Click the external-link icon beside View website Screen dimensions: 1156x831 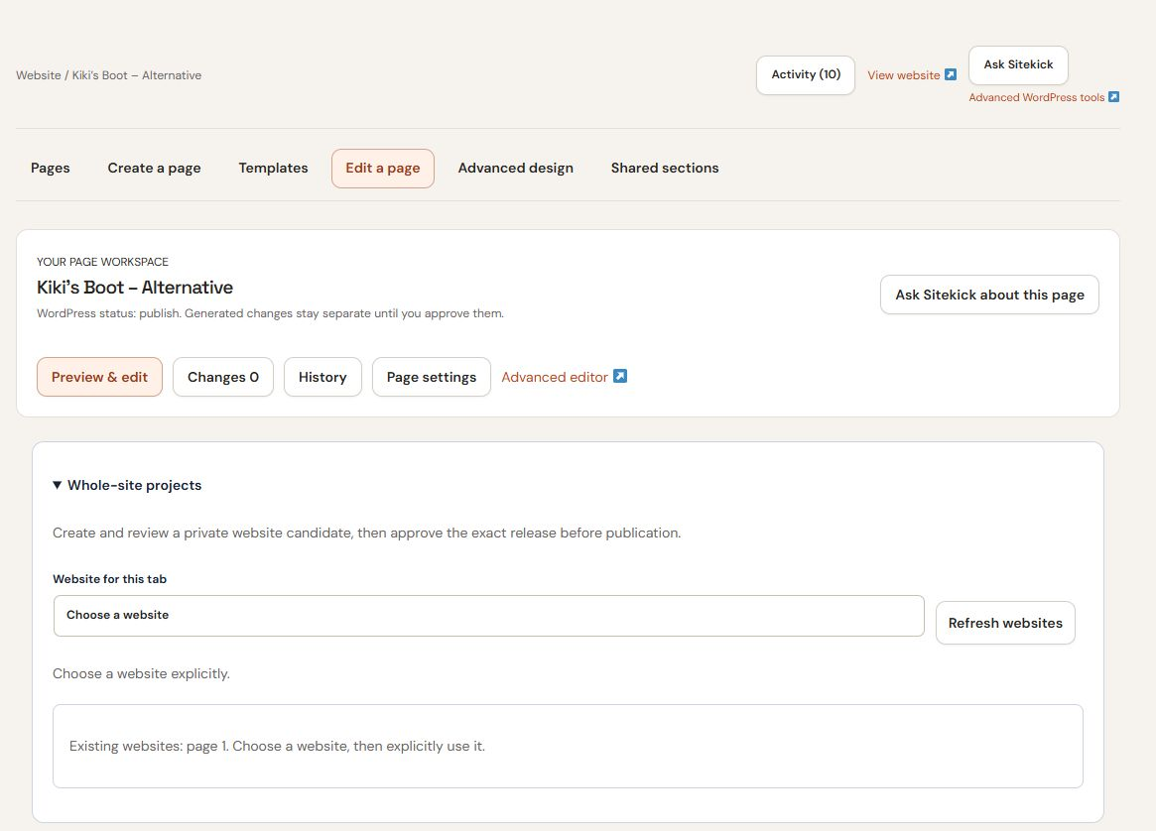(x=951, y=74)
